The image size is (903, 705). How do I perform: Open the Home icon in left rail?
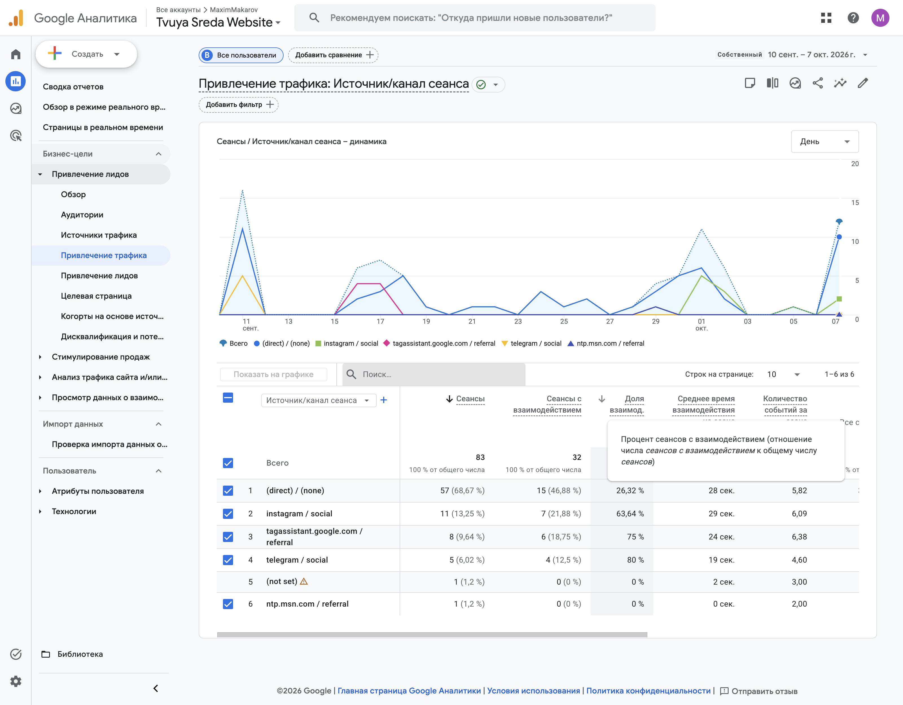(16, 54)
